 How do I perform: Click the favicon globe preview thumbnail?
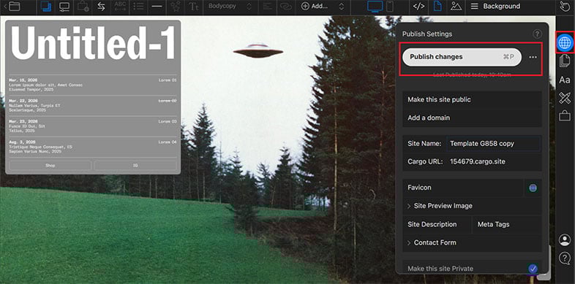click(x=533, y=188)
